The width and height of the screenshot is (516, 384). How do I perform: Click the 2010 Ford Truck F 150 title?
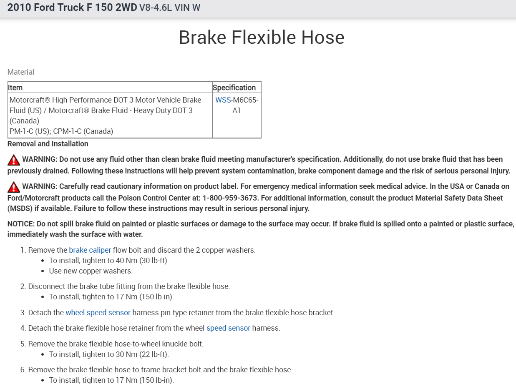(72, 8)
